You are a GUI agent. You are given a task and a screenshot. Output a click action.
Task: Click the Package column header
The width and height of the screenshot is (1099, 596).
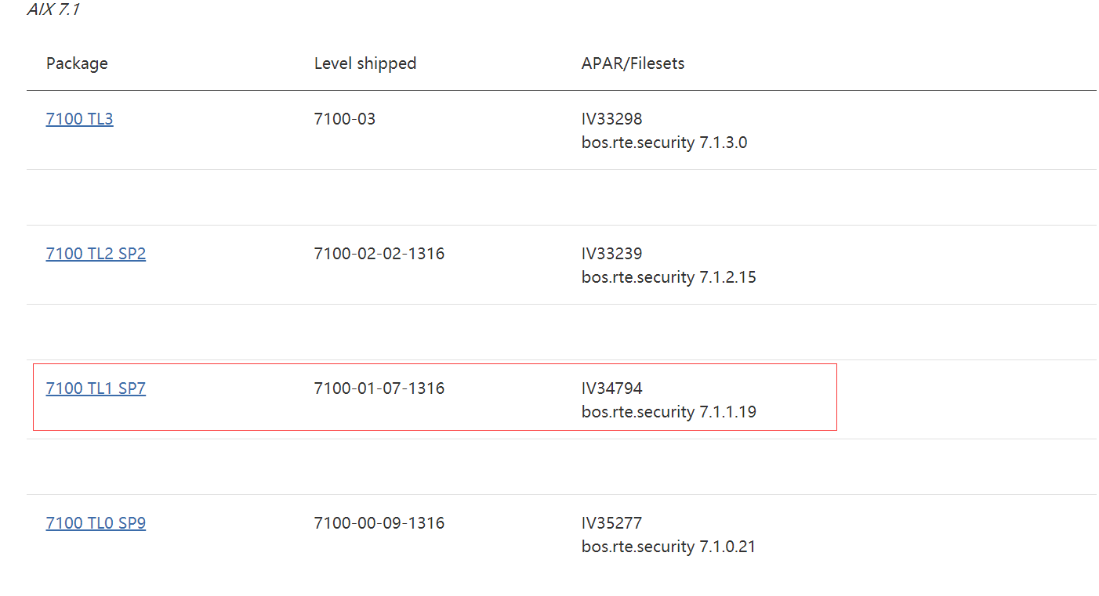tap(77, 63)
